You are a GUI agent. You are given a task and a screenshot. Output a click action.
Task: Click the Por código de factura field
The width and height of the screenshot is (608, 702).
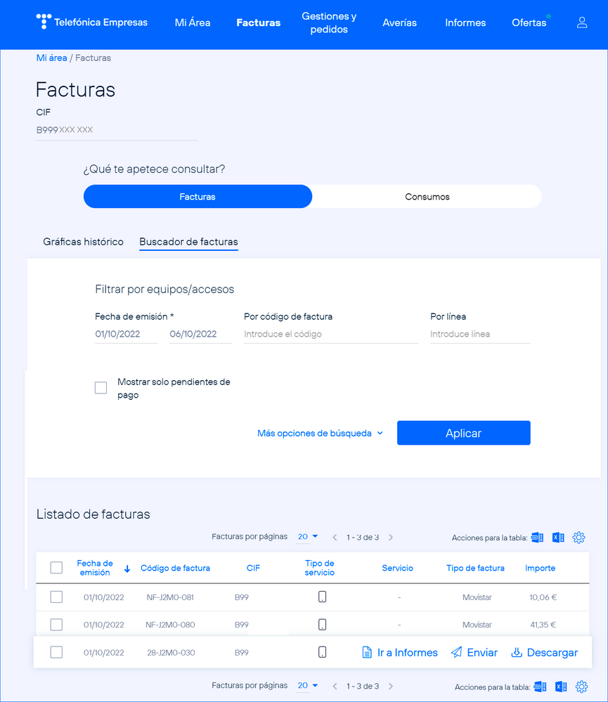pyautogui.click(x=330, y=334)
